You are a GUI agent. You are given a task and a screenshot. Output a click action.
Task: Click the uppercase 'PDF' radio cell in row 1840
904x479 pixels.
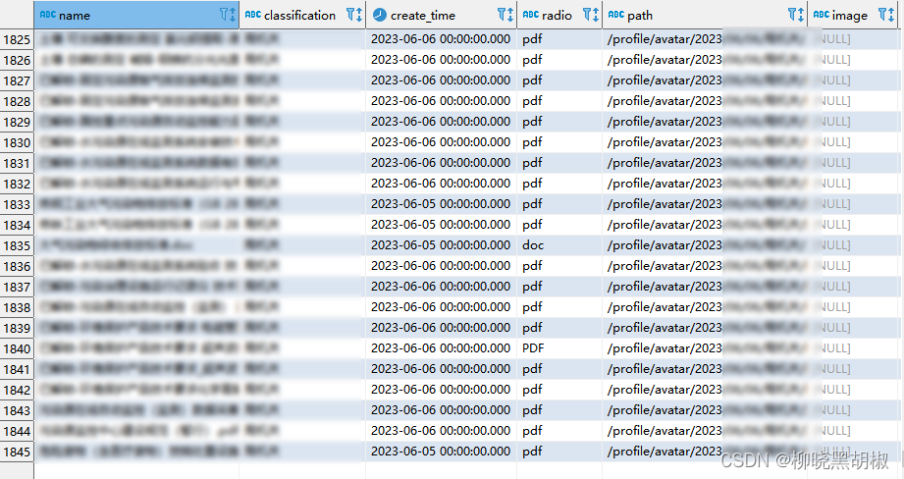pyautogui.click(x=559, y=348)
